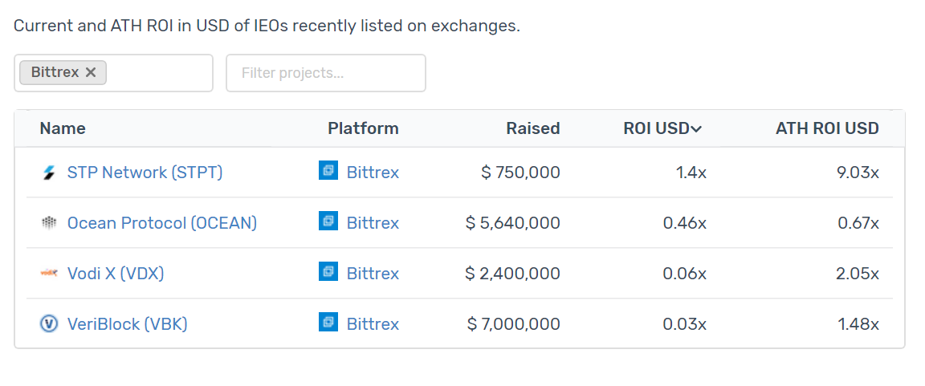The image size is (925, 386).
Task: Focus the Filter projects input field
Action: click(x=326, y=73)
